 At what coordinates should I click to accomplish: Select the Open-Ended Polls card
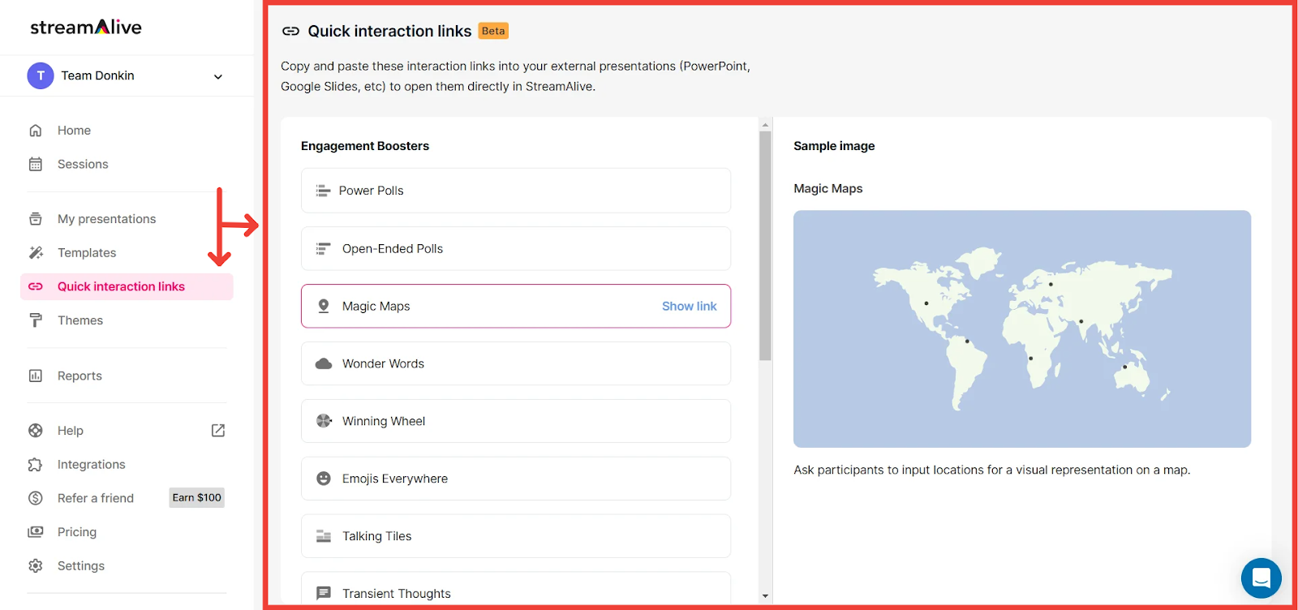pyautogui.click(x=516, y=248)
